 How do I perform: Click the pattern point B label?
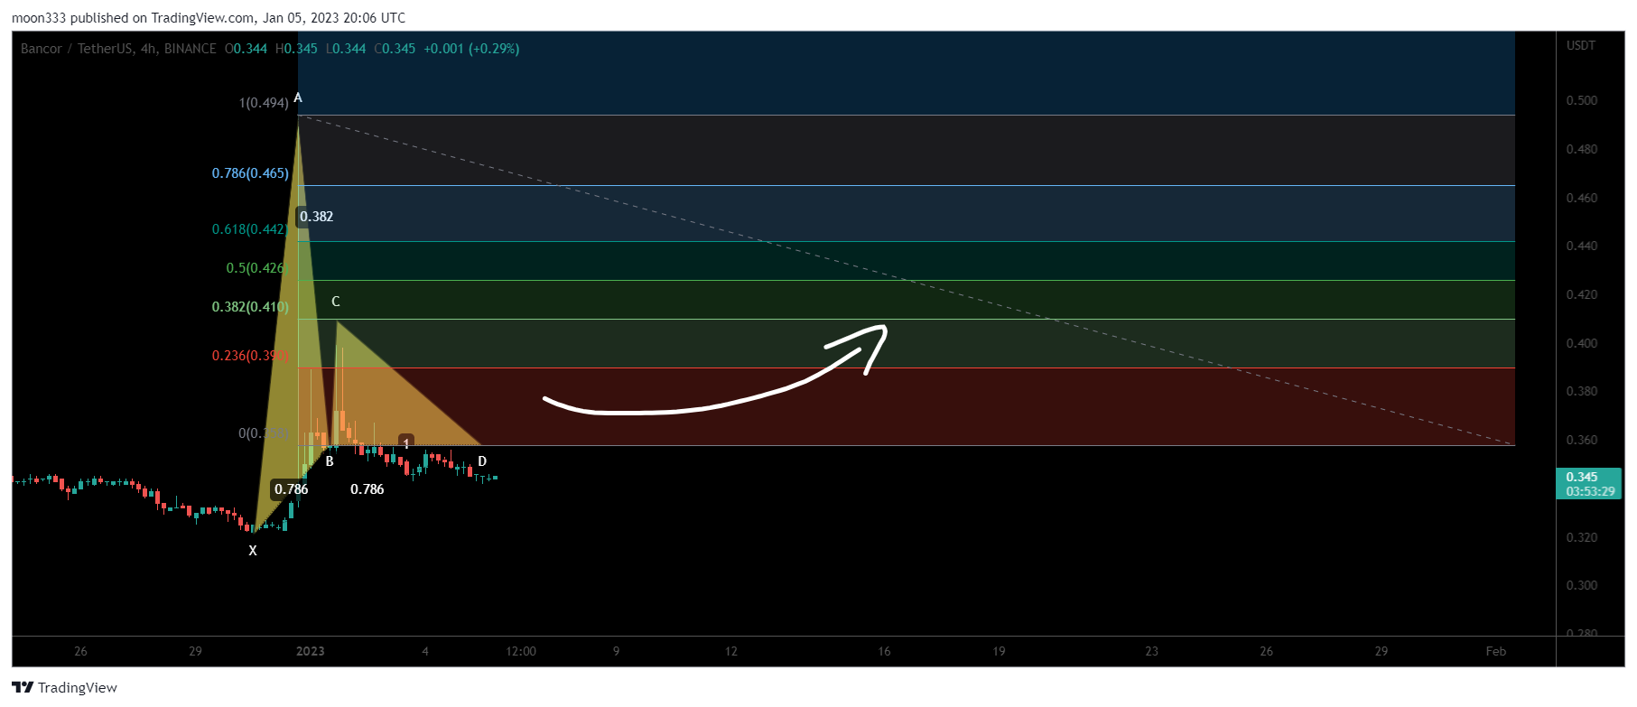(x=330, y=461)
